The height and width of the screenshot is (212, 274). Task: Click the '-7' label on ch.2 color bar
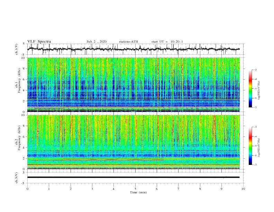tap(255, 165)
